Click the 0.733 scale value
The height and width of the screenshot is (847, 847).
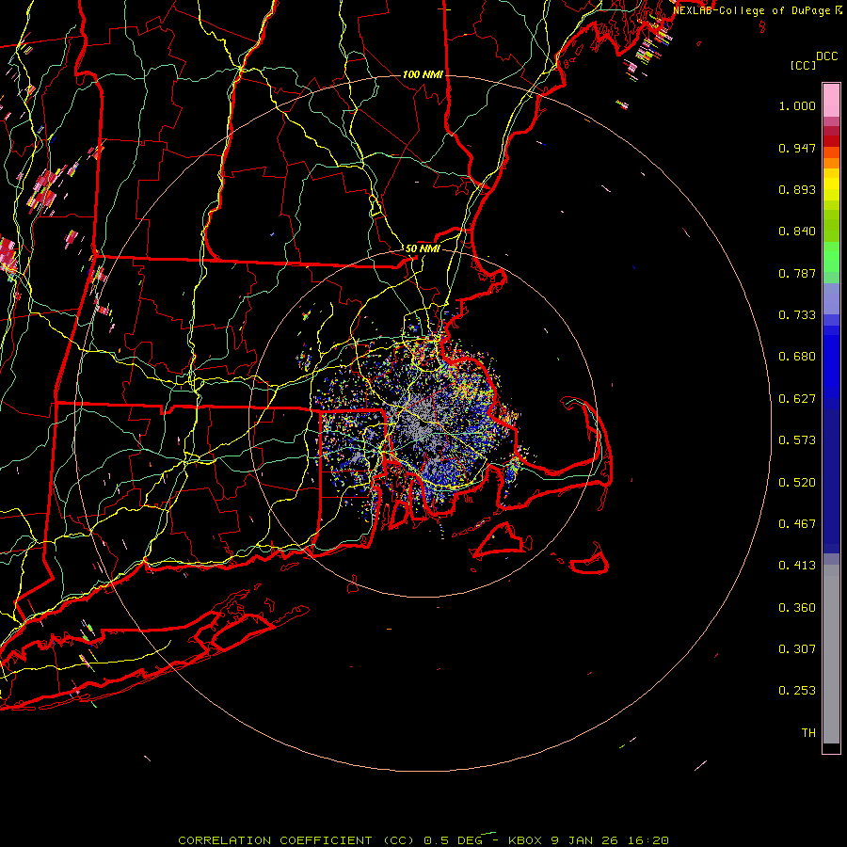click(797, 315)
